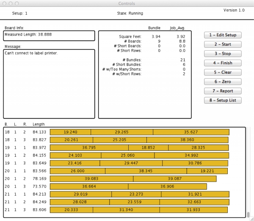Select the 36.795 board segment
Viewport: 254px width, 221px height.
(x=89, y=147)
